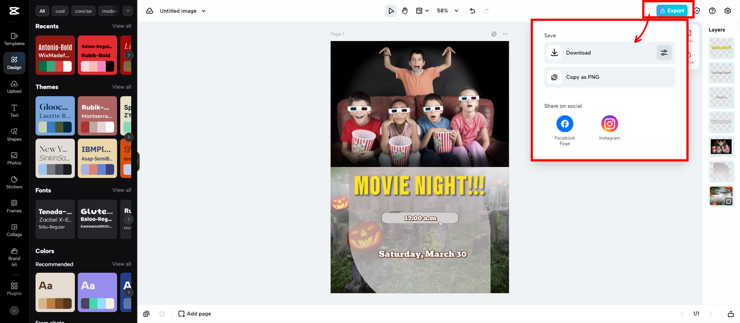The height and width of the screenshot is (323, 740).
Task: Select the pointer selection tool
Action: pyautogui.click(x=391, y=11)
